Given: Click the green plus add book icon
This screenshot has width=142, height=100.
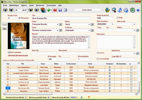Looking at the screenshot, I should (x=49, y=10).
